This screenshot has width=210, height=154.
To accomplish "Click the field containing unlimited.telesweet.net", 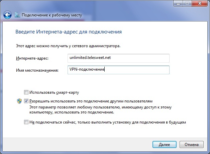I will (x=118, y=58).
